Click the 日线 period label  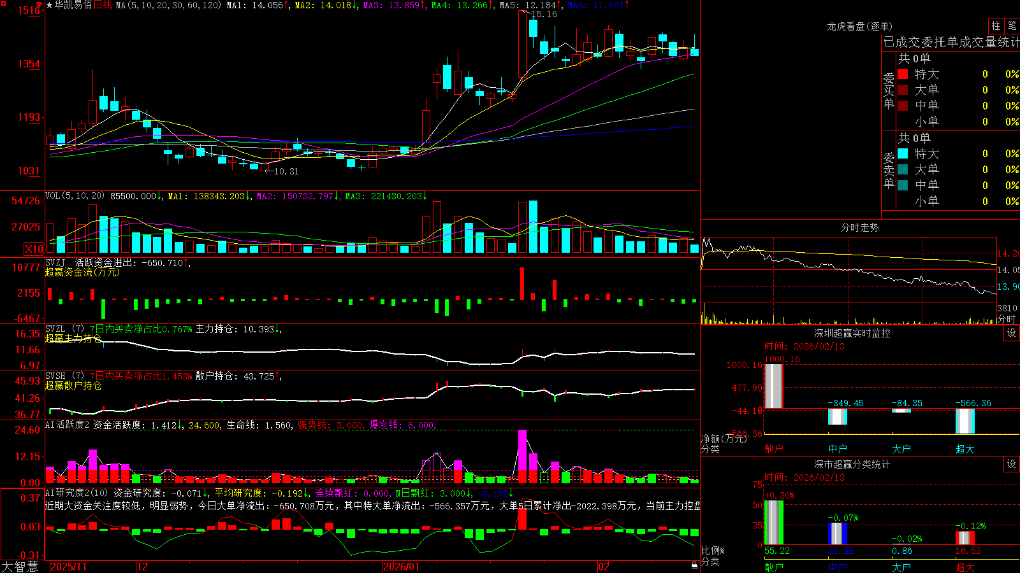[x=103, y=5]
